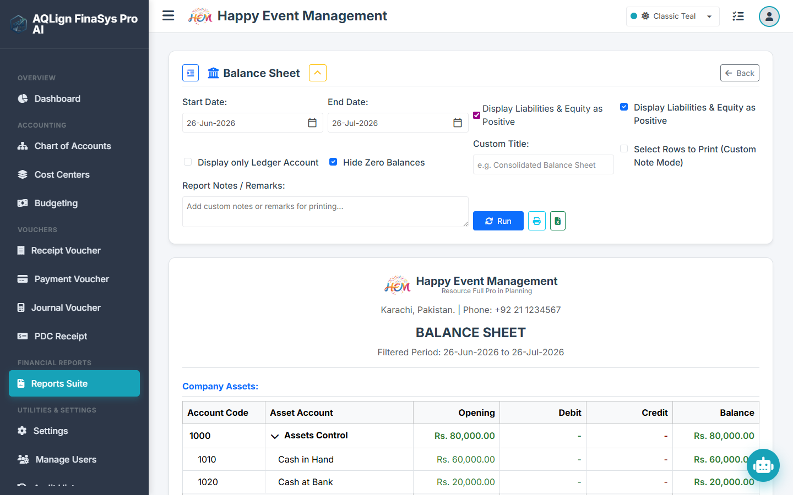Click the Dashboard pie chart icon
793x495 pixels.
tap(23, 98)
